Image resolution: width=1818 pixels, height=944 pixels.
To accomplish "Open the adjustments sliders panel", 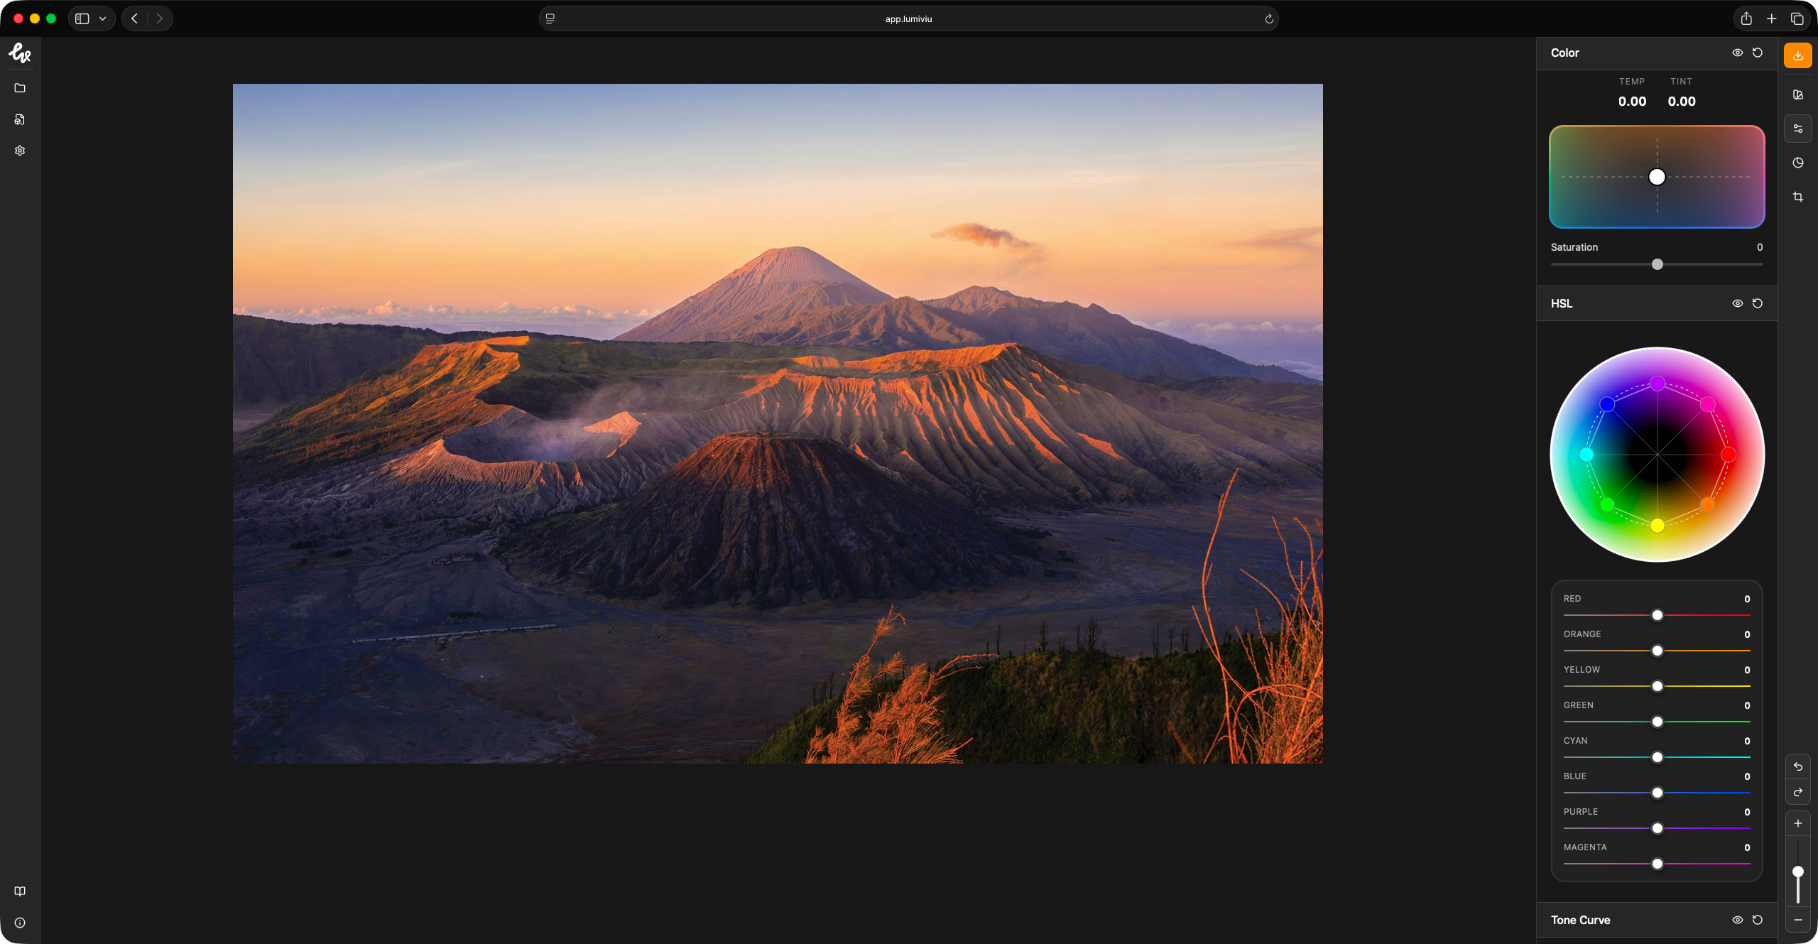I will 1797,129.
